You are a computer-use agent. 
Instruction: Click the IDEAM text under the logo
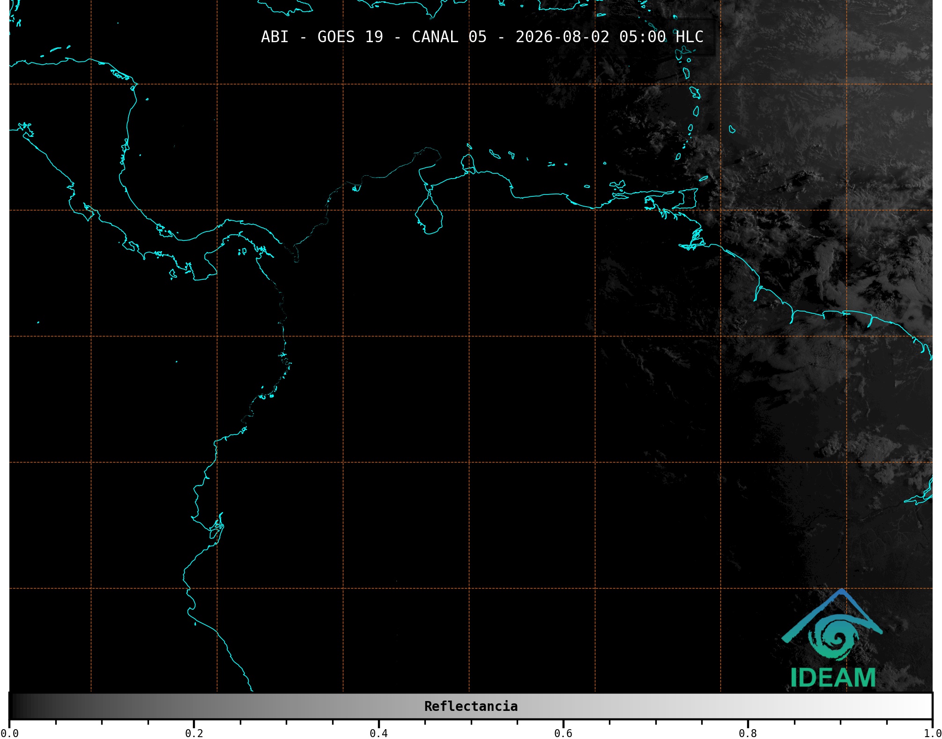(833, 678)
